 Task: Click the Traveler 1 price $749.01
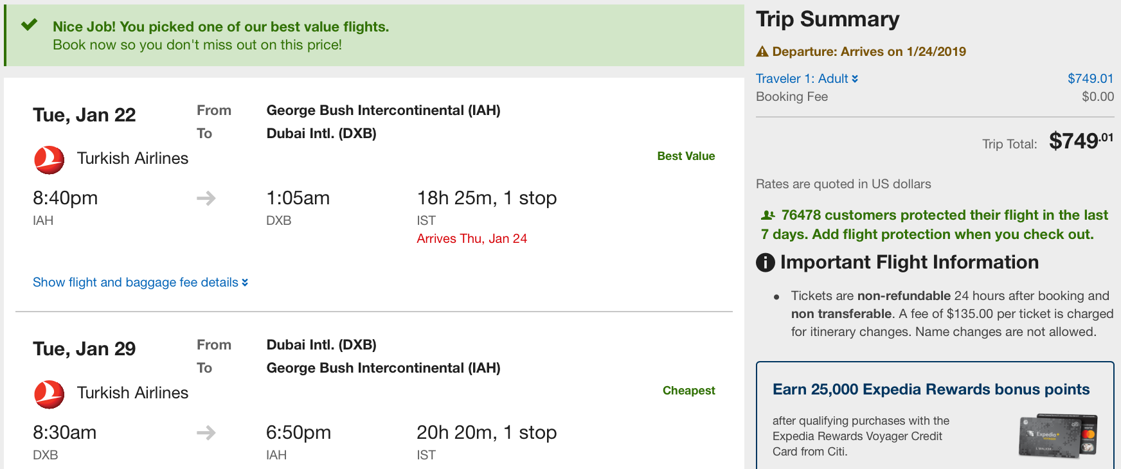(1090, 78)
